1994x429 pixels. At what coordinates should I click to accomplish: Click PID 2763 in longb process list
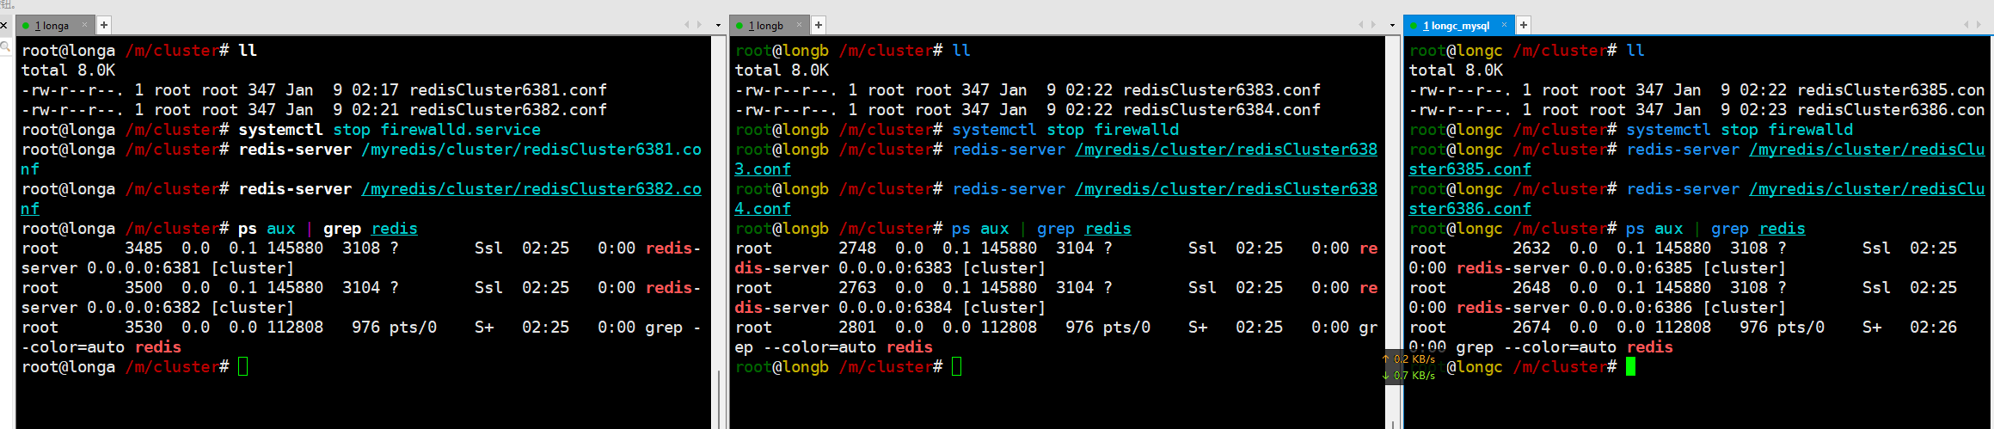click(x=857, y=288)
